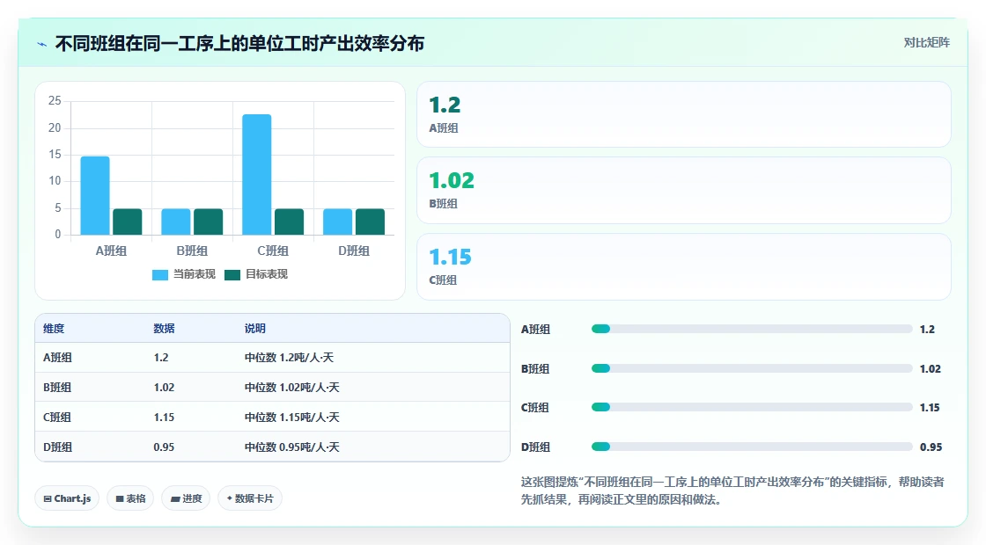Image resolution: width=986 pixels, height=545 pixels.
Task: Click the 0.95 value in table
Action: tap(164, 447)
